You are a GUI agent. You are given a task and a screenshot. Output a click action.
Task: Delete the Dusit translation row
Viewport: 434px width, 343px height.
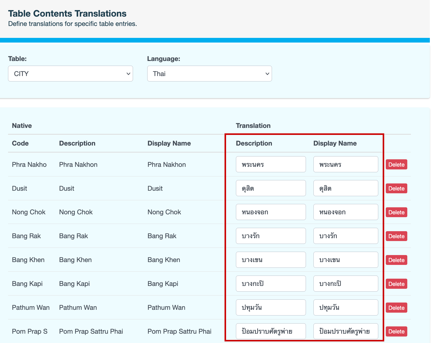tap(396, 188)
